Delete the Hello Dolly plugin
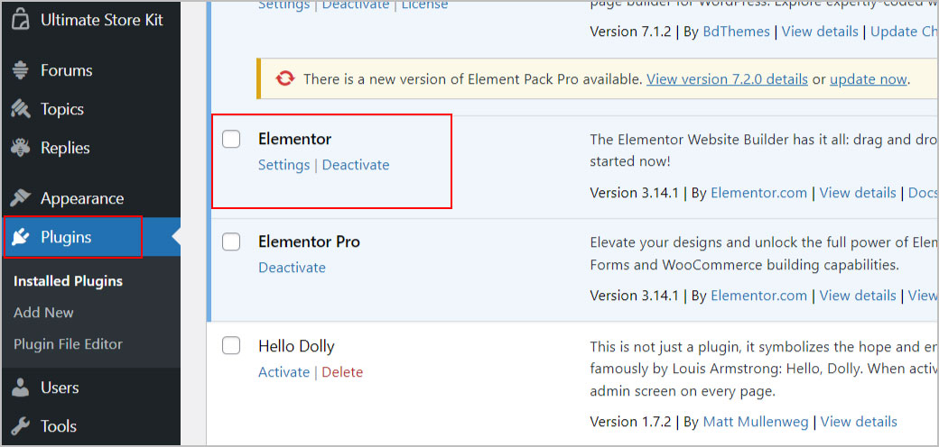 point(342,372)
